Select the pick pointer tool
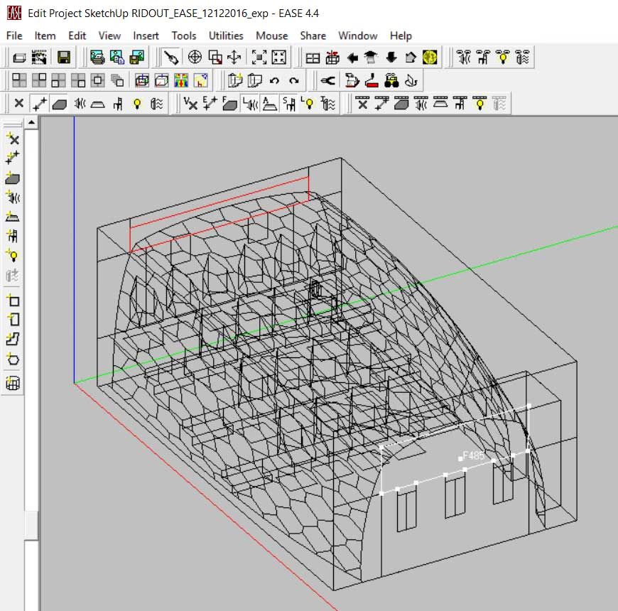618x611 pixels. coord(170,58)
